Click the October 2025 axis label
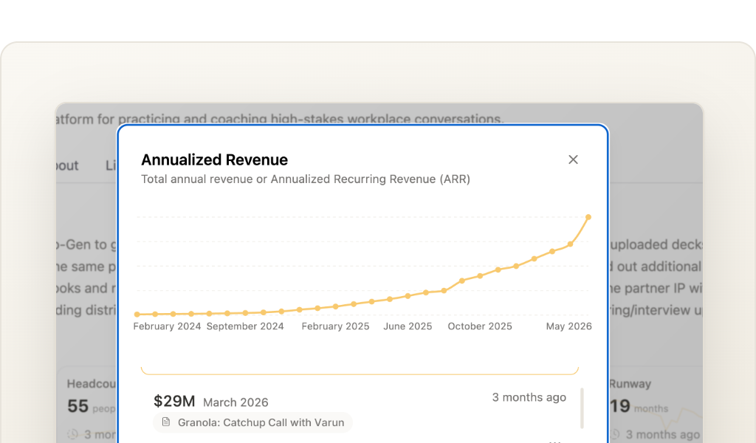The height and width of the screenshot is (443, 756). [x=480, y=326]
